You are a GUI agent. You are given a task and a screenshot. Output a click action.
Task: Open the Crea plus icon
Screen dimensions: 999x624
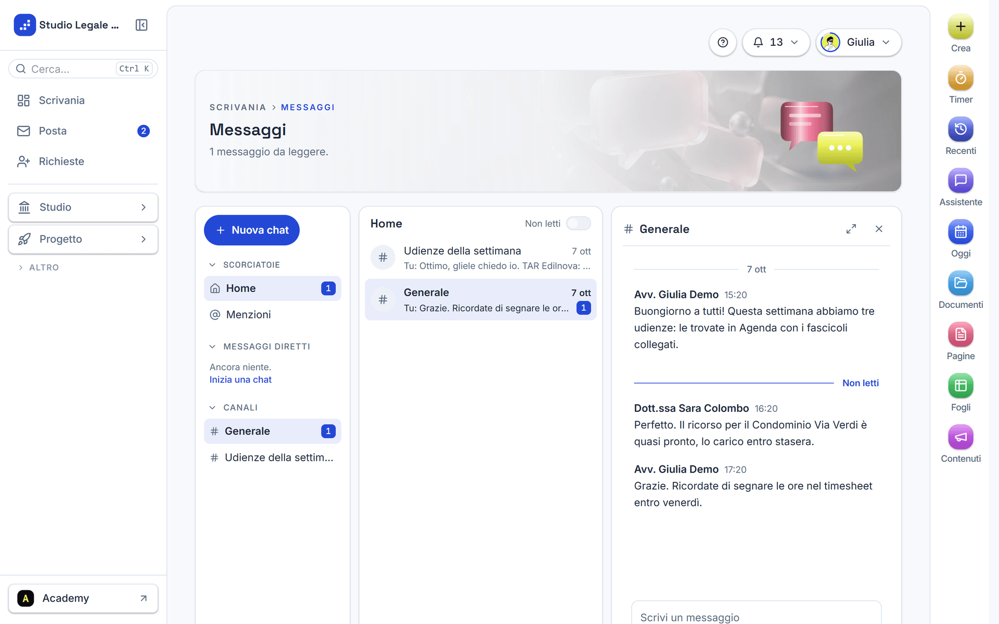click(x=960, y=27)
